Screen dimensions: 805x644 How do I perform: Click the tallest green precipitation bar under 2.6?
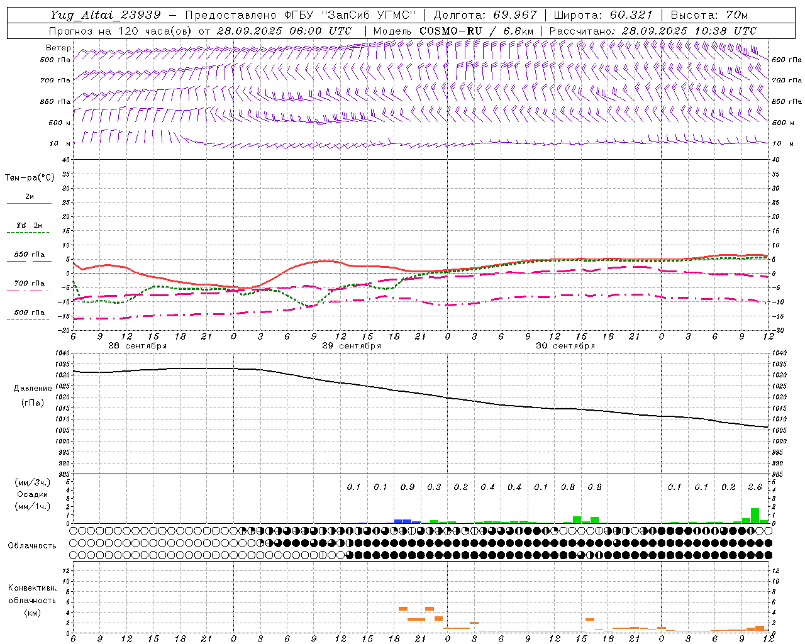pos(755,516)
